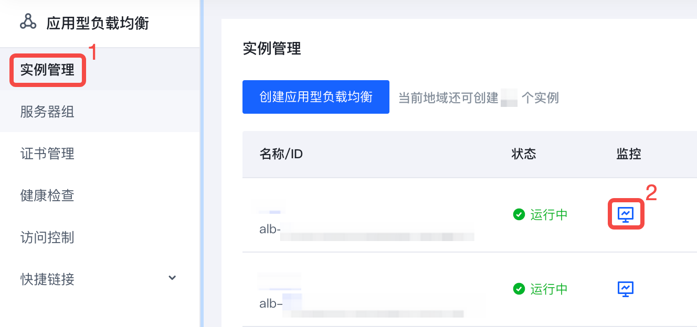Click the 快捷链接 sidebar entry
The width and height of the screenshot is (697, 327).
click(47, 279)
